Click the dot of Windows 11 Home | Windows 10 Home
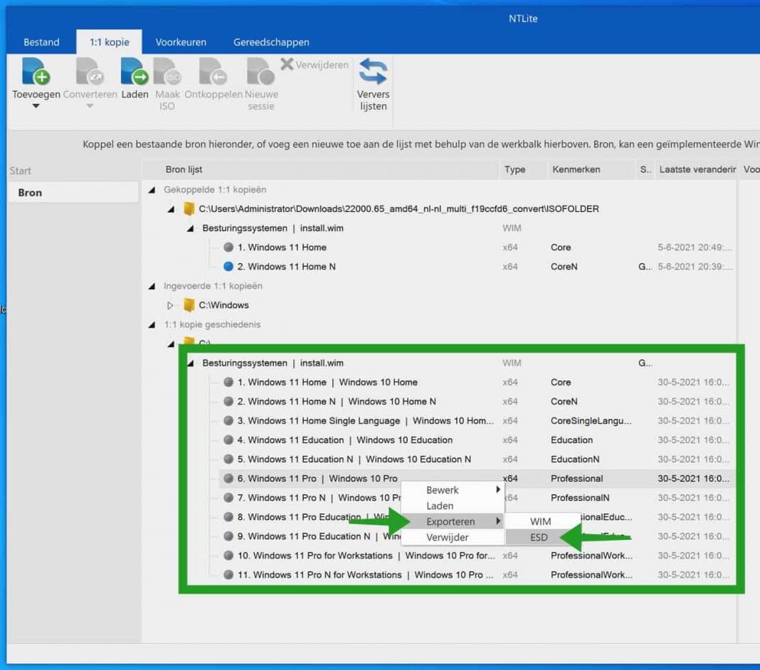Image resolution: width=760 pixels, height=670 pixels. pyautogui.click(x=228, y=382)
